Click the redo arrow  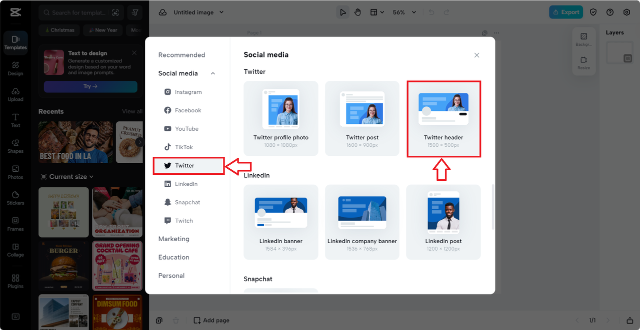click(446, 12)
